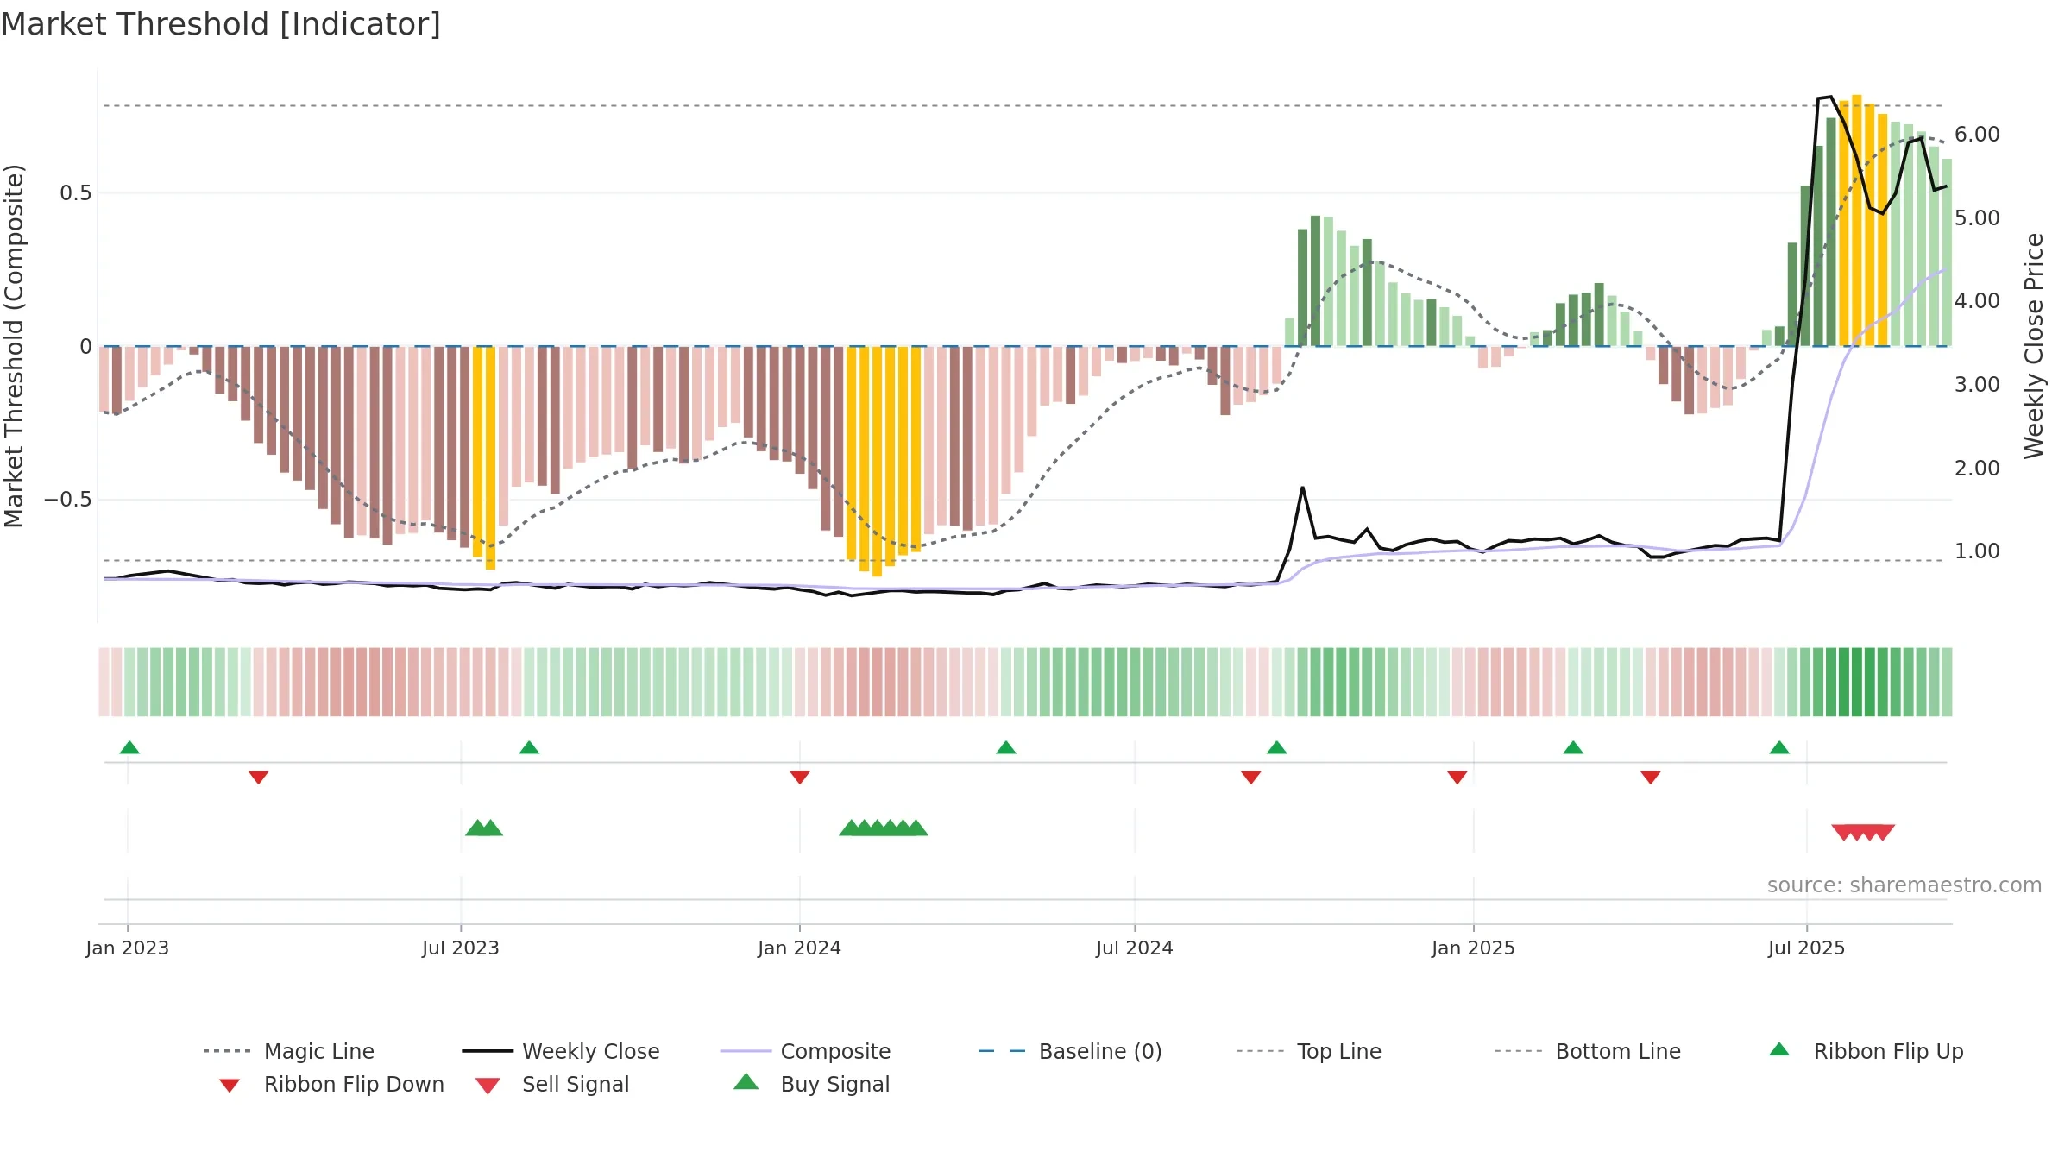Viewport: 2071px width, 1165px height.
Task: Toggle the Magic Line legend entry
Action: [288, 1051]
